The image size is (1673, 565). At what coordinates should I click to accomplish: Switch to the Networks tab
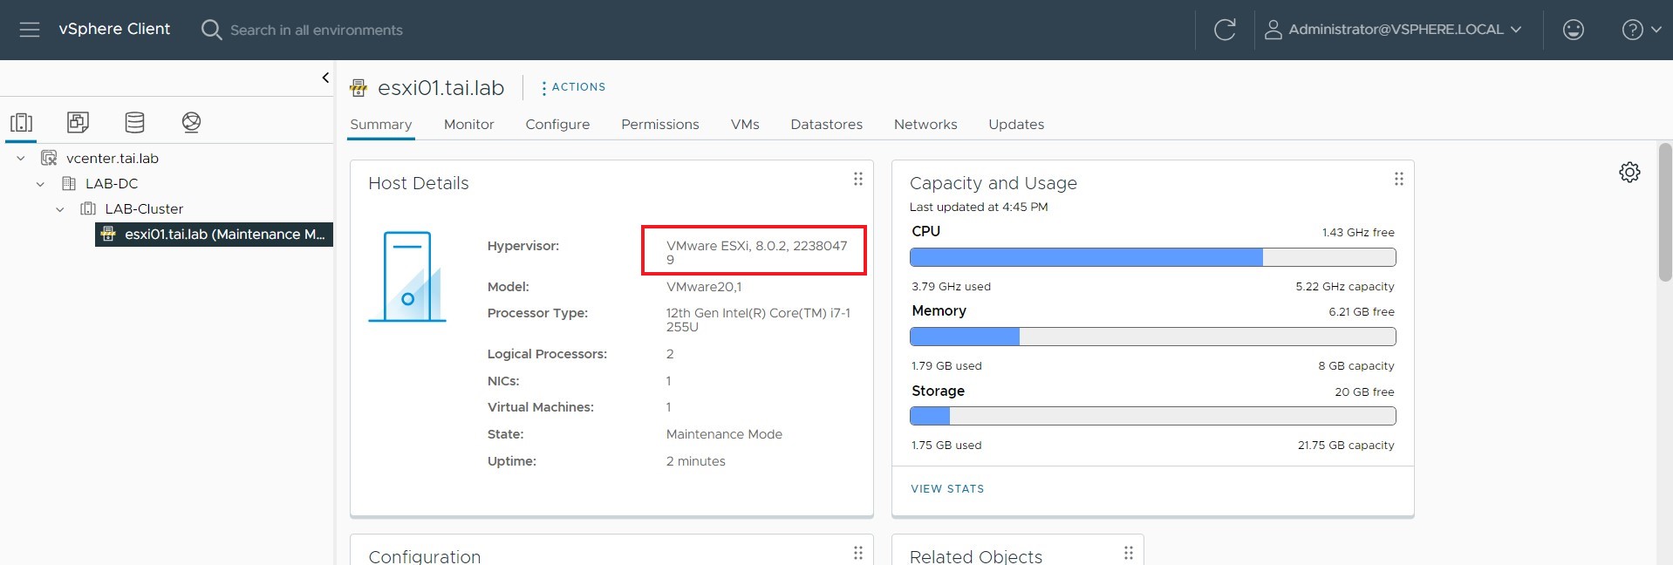pyautogui.click(x=925, y=125)
